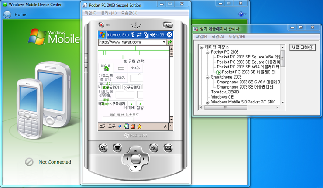The height and width of the screenshot is (188, 323).
Task: Click webpage vertical scrollbar down arrow
Action: pyautogui.click(x=171, y=120)
